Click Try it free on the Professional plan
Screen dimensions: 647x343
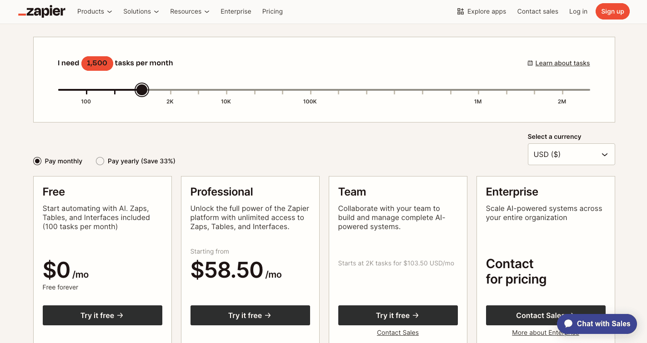250,315
